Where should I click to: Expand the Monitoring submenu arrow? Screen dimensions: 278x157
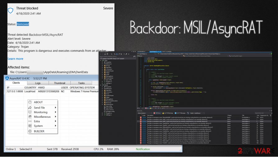[x=55, y=112]
